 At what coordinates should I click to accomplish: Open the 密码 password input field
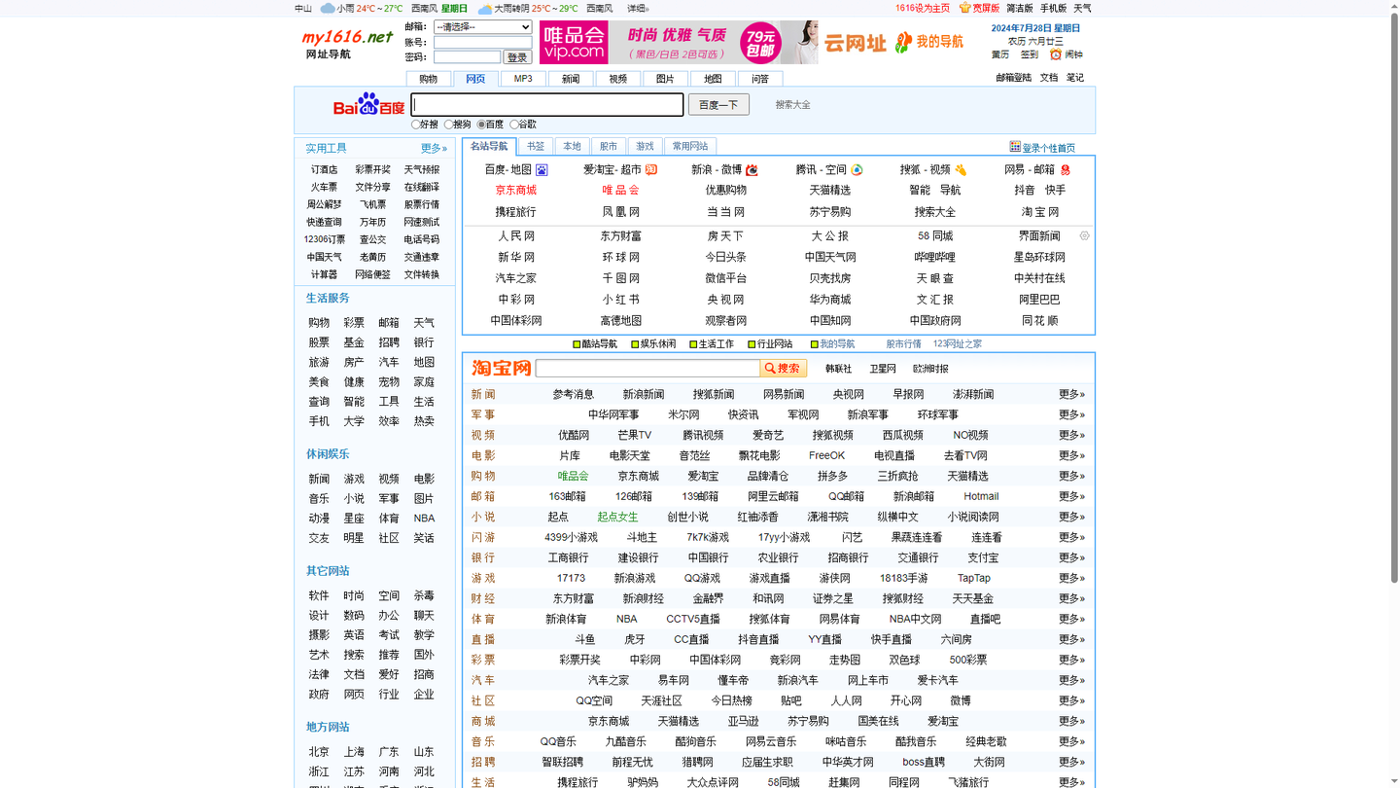click(x=468, y=57)
